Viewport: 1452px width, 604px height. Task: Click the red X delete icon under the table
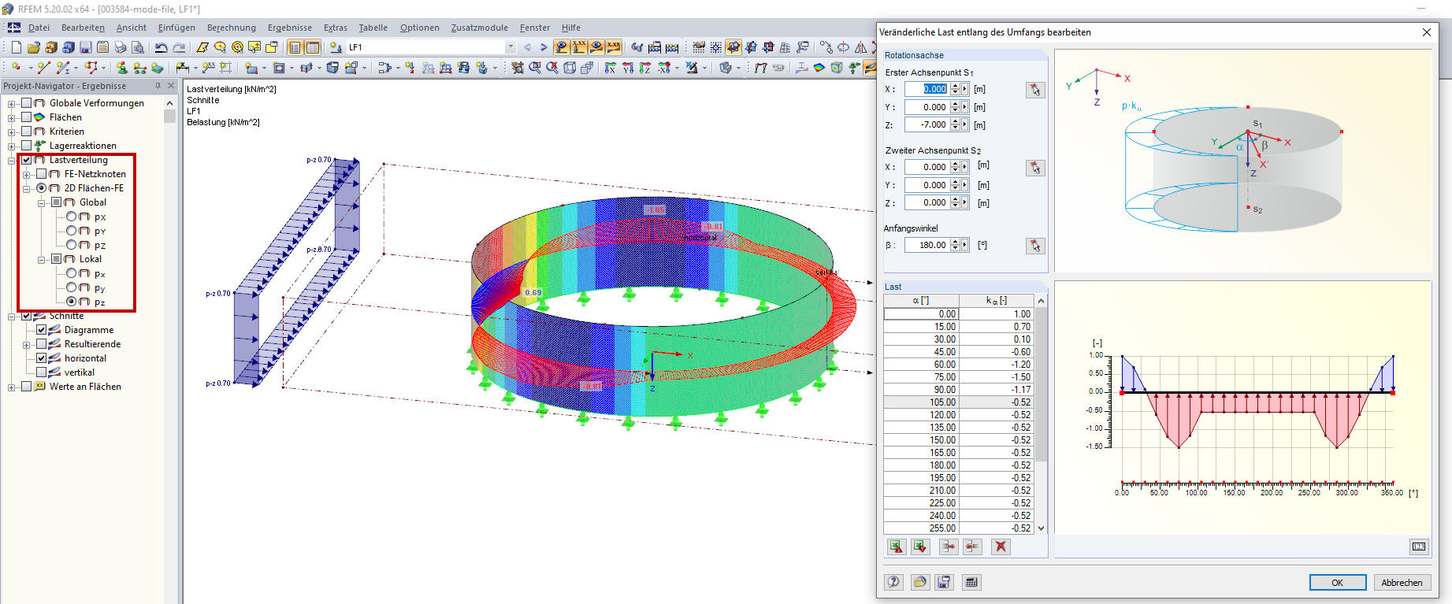1001,547
